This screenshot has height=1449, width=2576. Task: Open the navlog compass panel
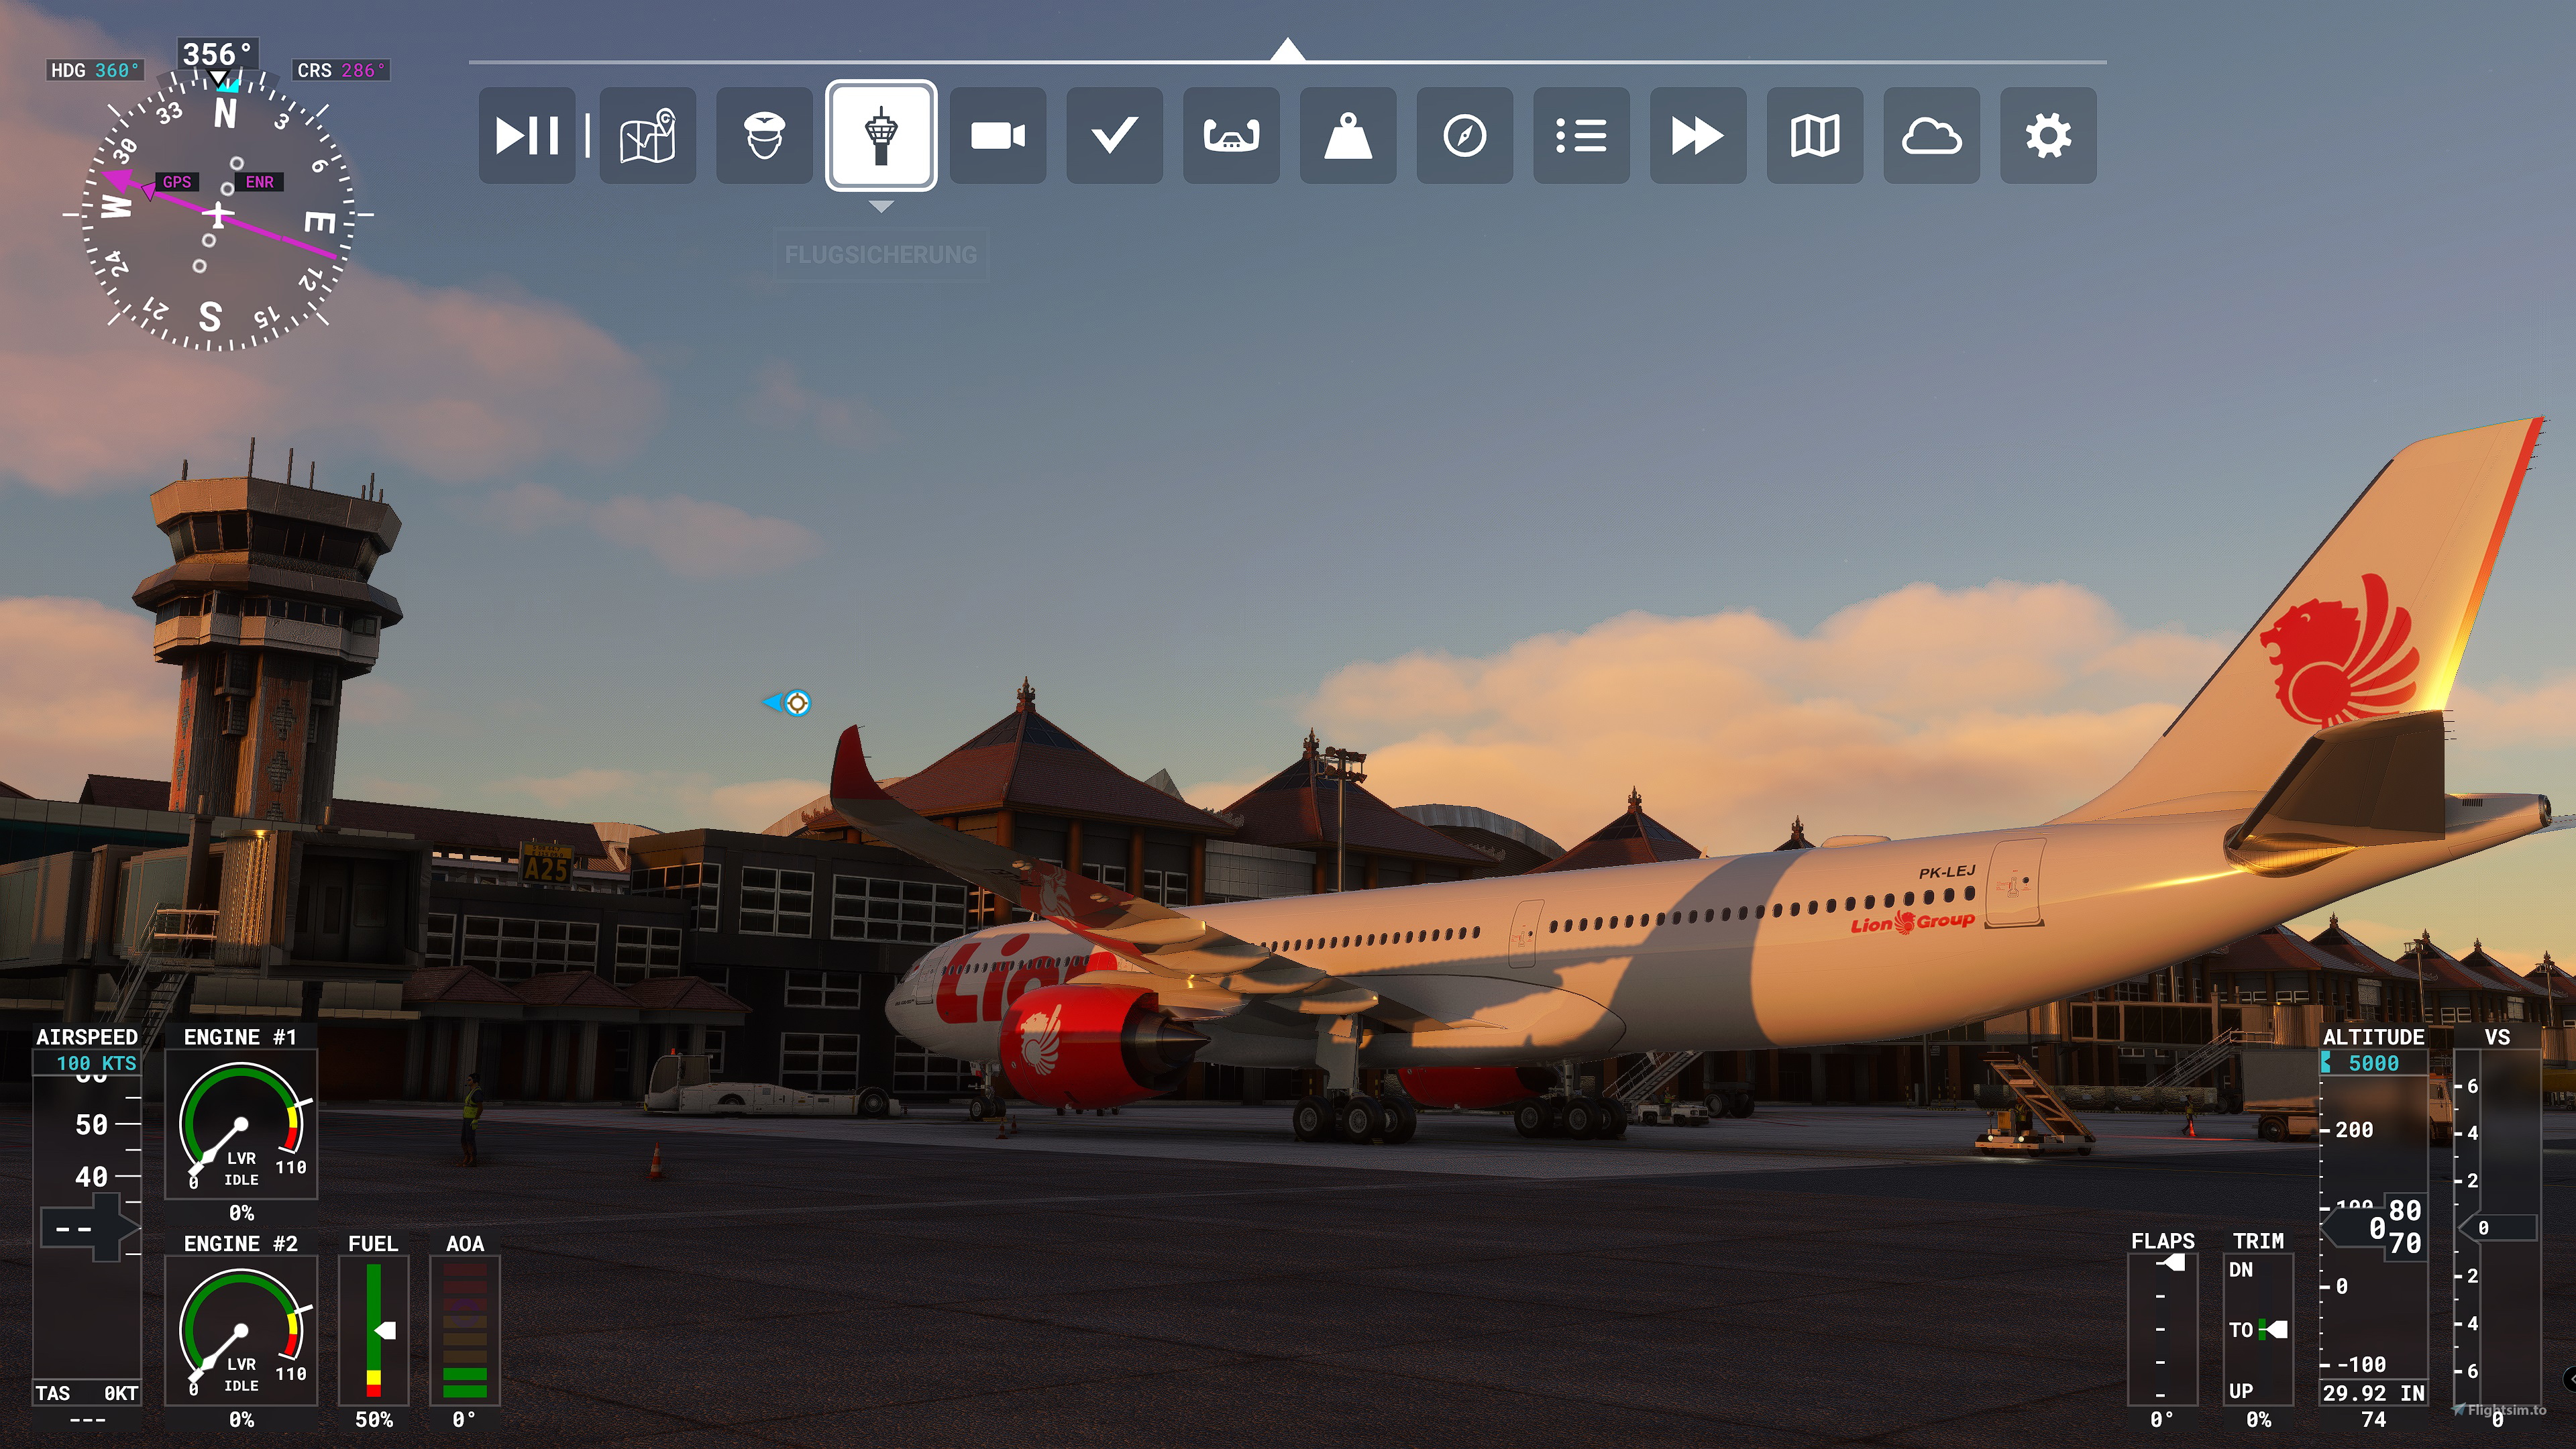pyautogui.click(x=1465, y=135)
